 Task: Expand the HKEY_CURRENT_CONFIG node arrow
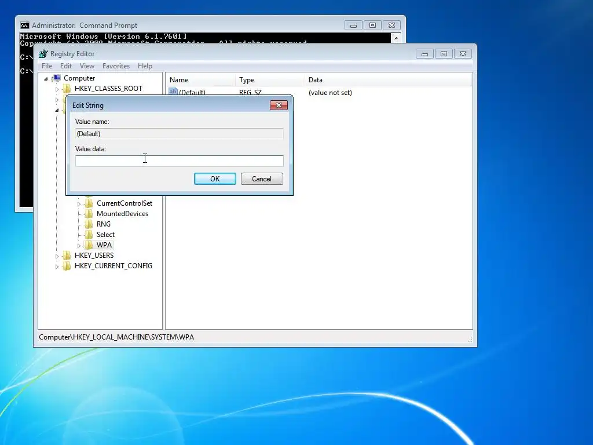click(x=57, y=267)
